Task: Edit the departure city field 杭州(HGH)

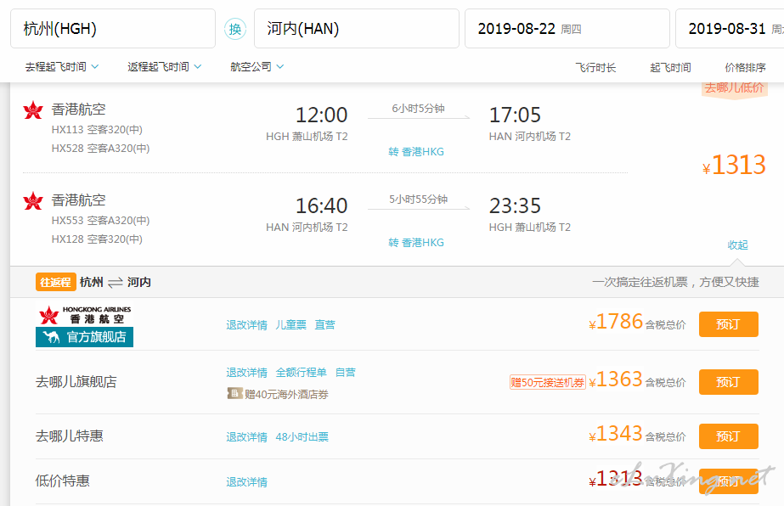Action: click(x=113, y=29)
